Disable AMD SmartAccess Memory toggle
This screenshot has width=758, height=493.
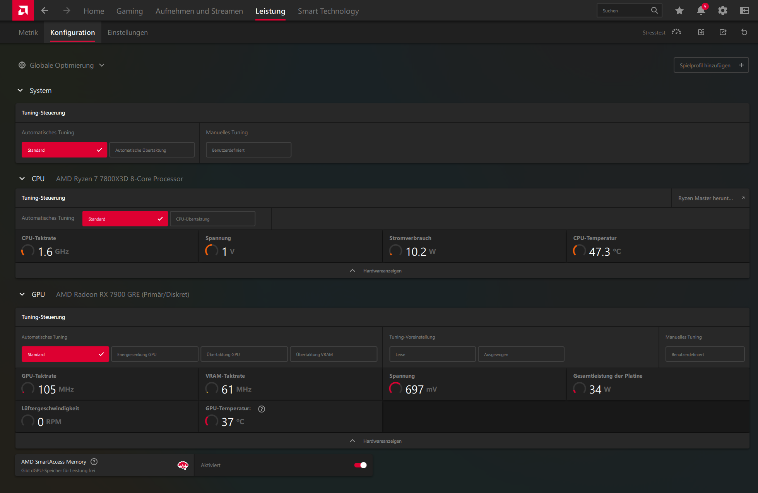click(360, 465)
